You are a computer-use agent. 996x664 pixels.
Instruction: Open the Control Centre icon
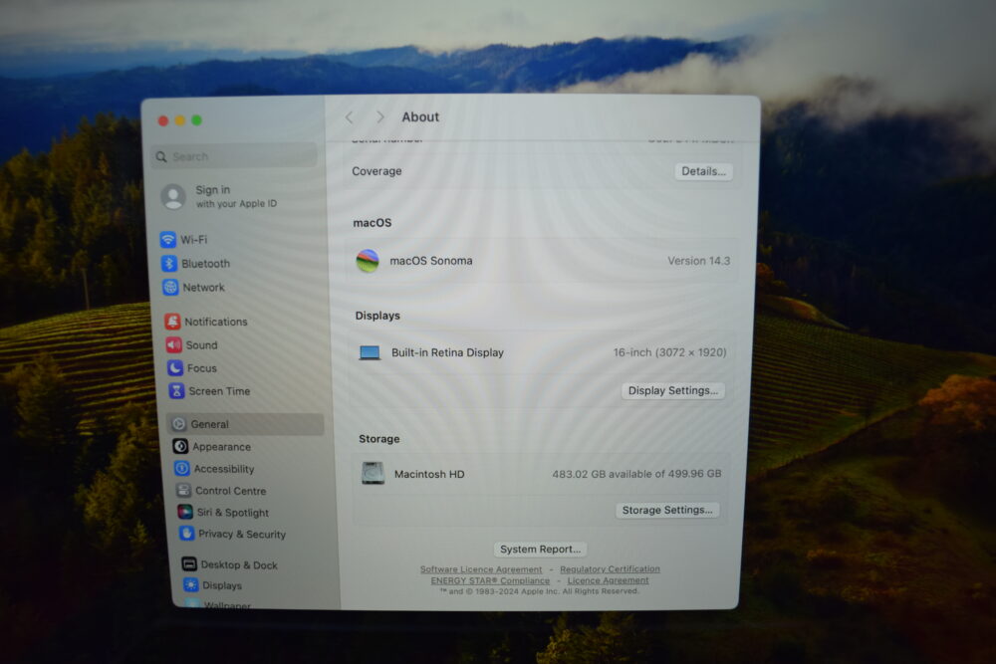(x=183, y=490)
